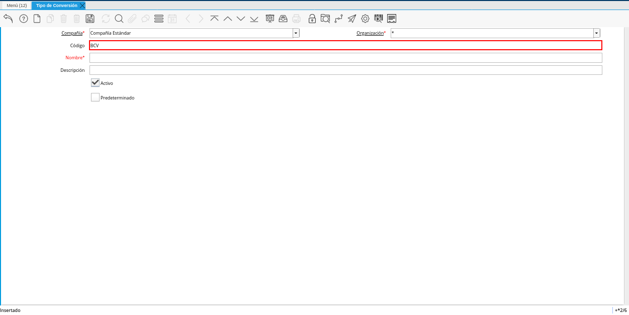Click the archive inbox tray icon

[x=283, y=19]
